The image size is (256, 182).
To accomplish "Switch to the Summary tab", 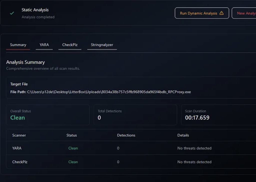I will (x=18, y=45).
